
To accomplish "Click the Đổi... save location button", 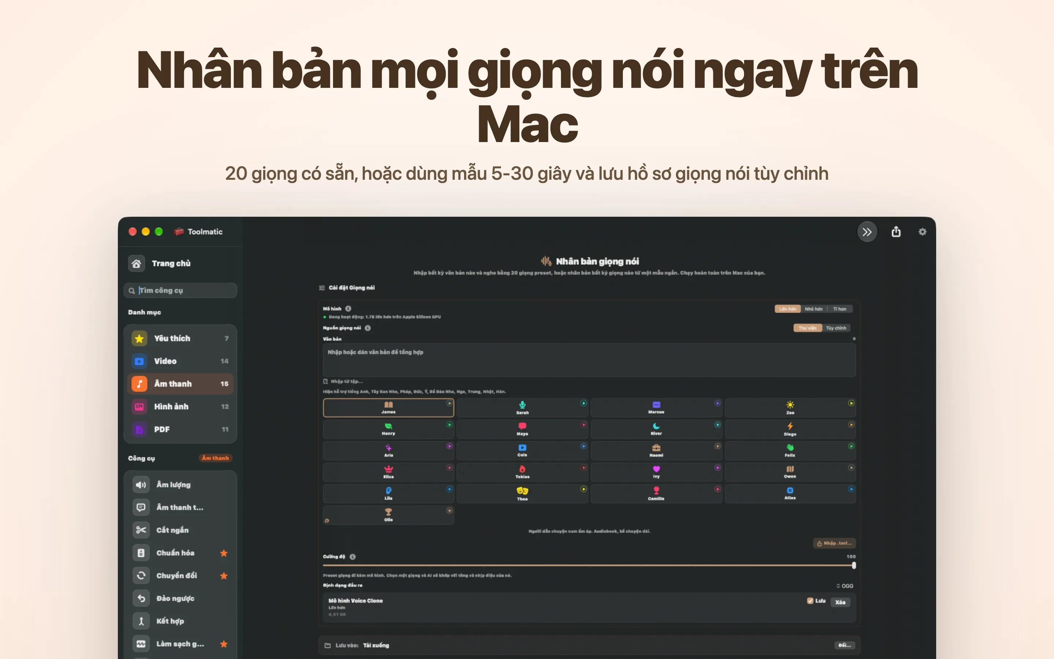I will pos(845,645).
